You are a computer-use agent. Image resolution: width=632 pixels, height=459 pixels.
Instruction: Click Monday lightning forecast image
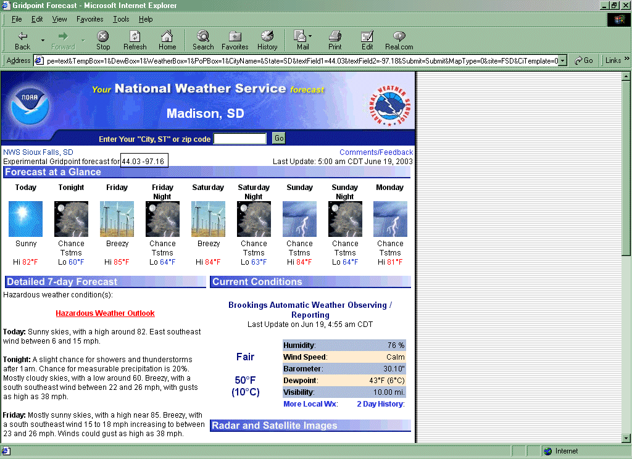pos(390,219)
